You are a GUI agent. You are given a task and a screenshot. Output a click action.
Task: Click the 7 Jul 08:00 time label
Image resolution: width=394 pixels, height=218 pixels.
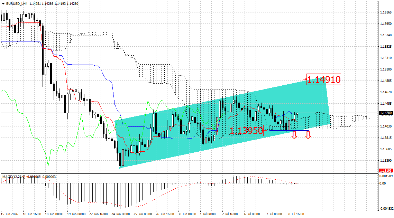274,214
